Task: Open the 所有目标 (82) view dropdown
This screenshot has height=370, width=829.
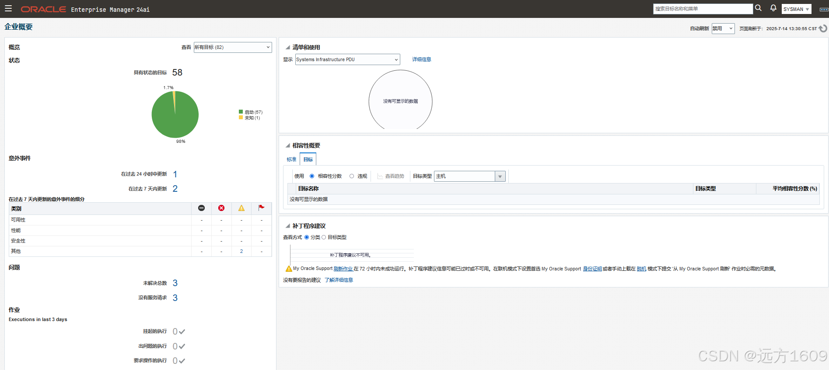Action: tap(233, 47)
